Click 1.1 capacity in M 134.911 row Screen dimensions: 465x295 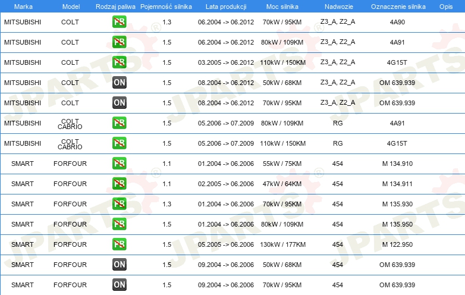pos(166,184)
